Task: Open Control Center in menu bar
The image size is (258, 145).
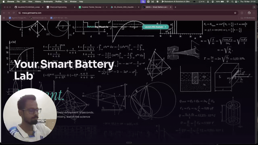Action: coord(236,2)
